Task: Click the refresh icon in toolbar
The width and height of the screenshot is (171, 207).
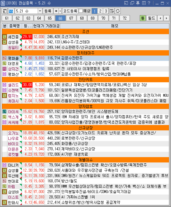Action: coord(117,11)
